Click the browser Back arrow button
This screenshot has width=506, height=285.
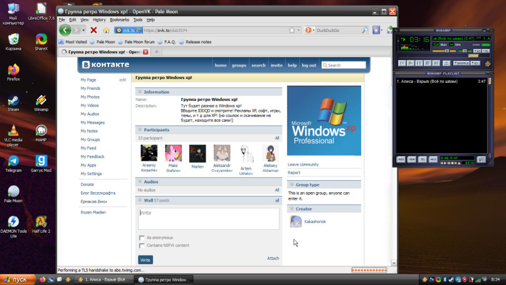pos(65,30)
